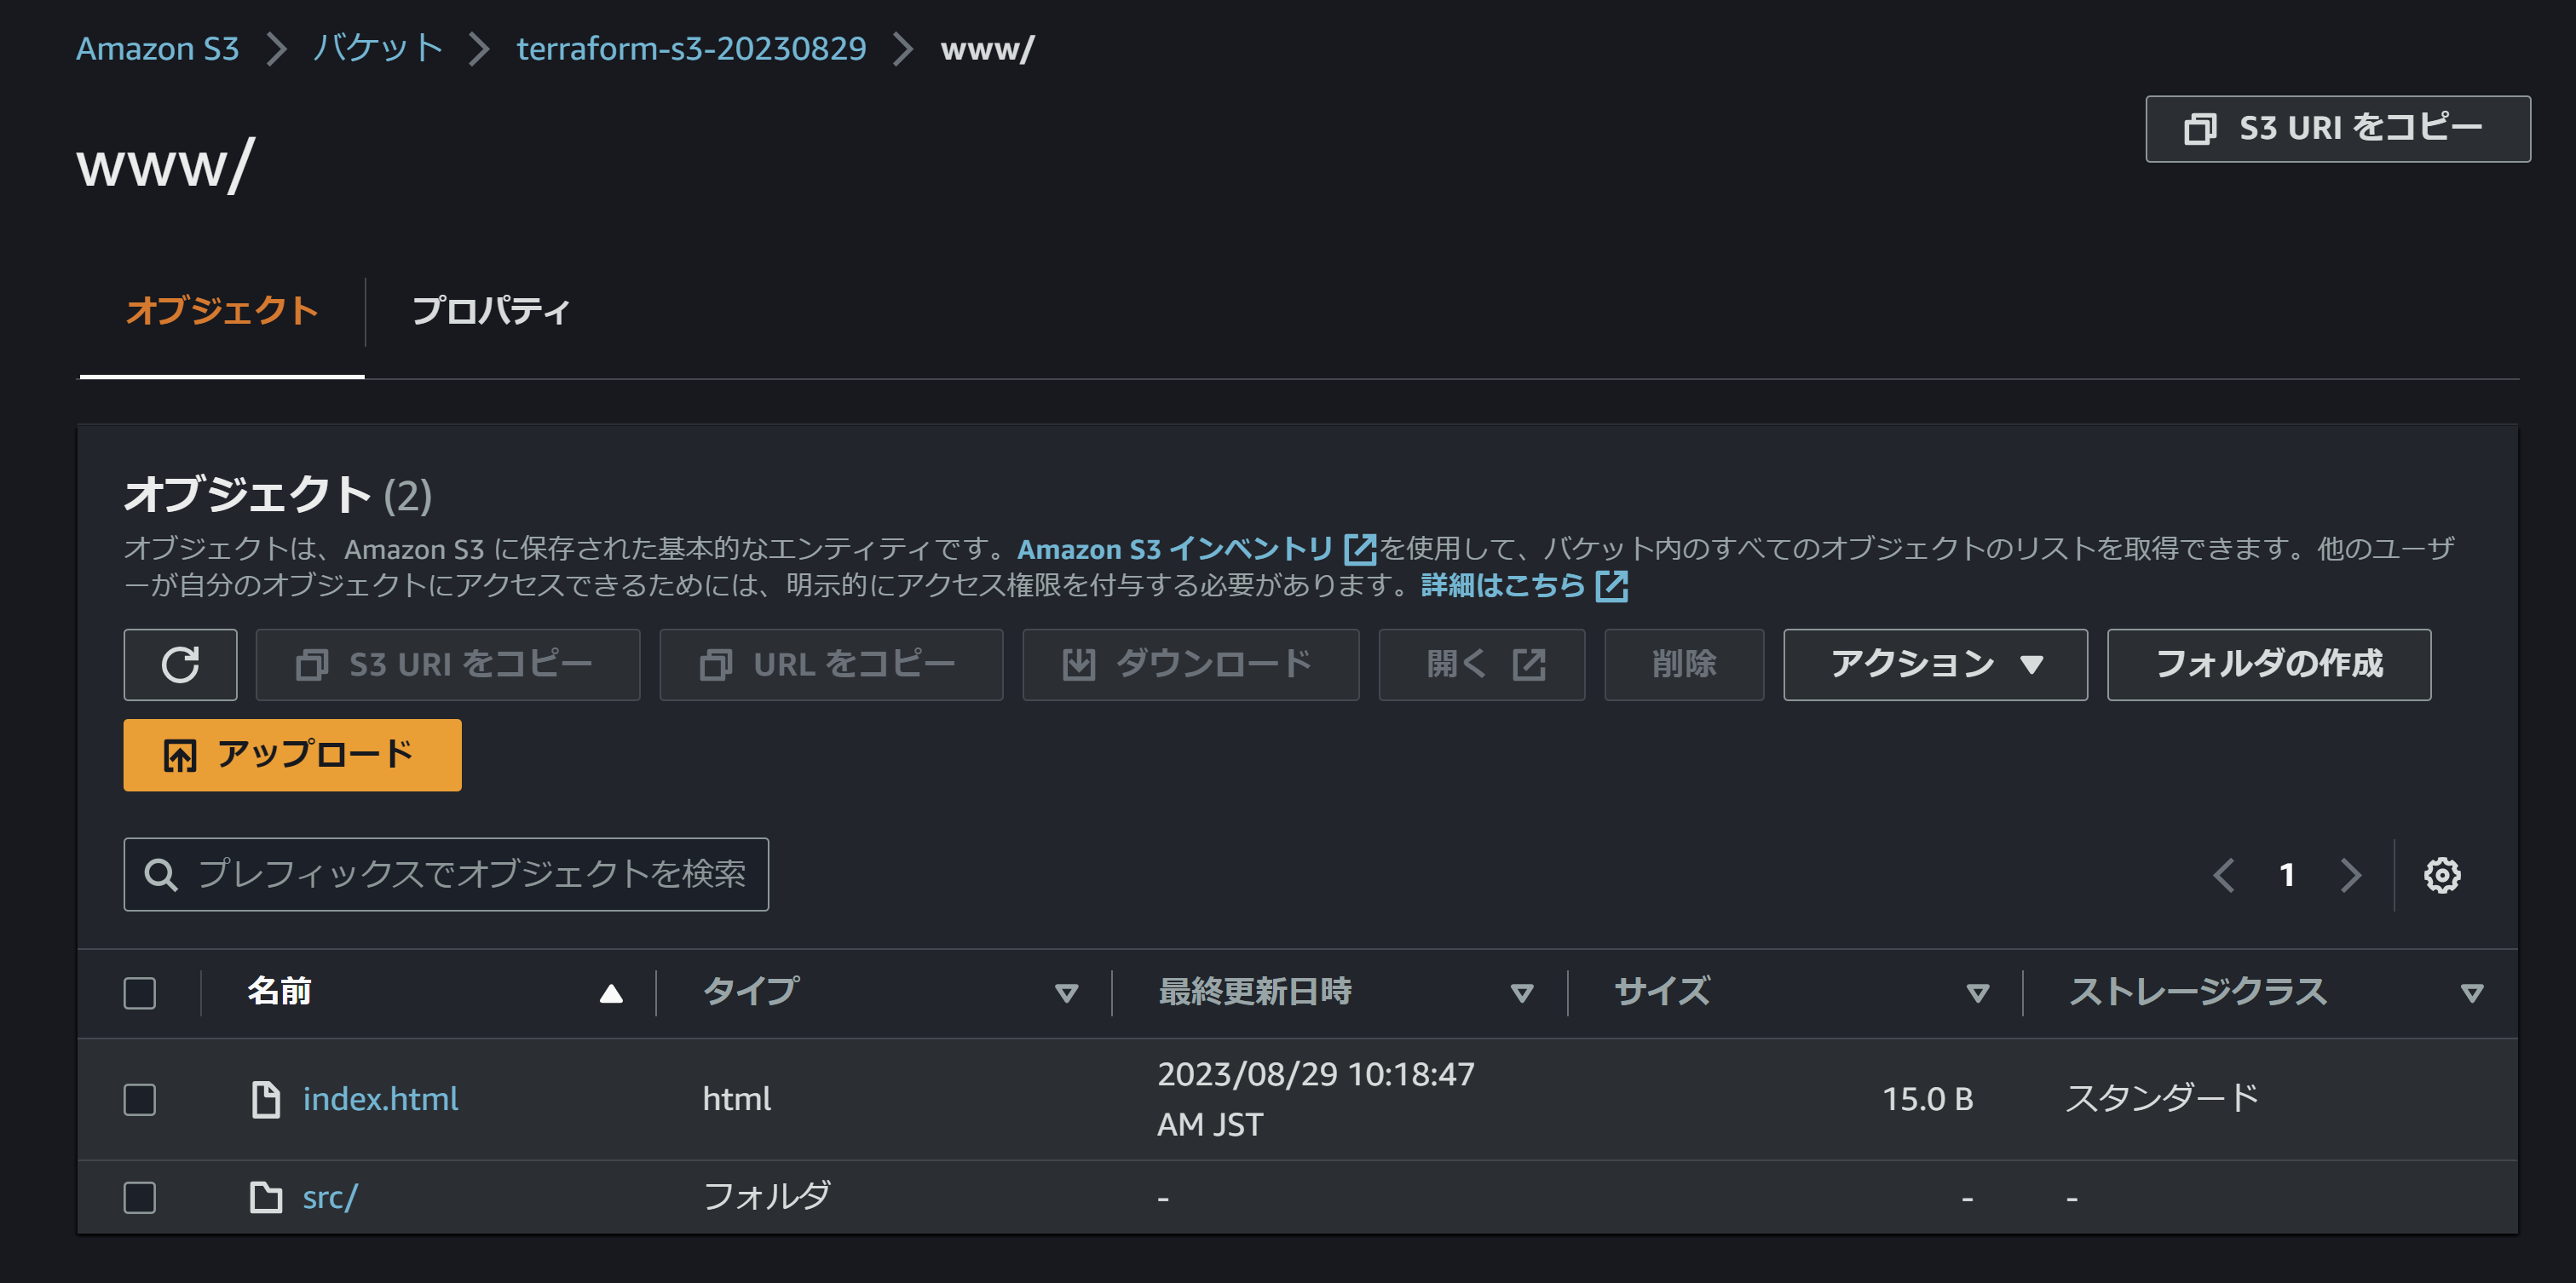Viewport: 2576px width, 1283px height.
Task: Click copy icon in top S3 URI button
Action: pos(2199,129)
